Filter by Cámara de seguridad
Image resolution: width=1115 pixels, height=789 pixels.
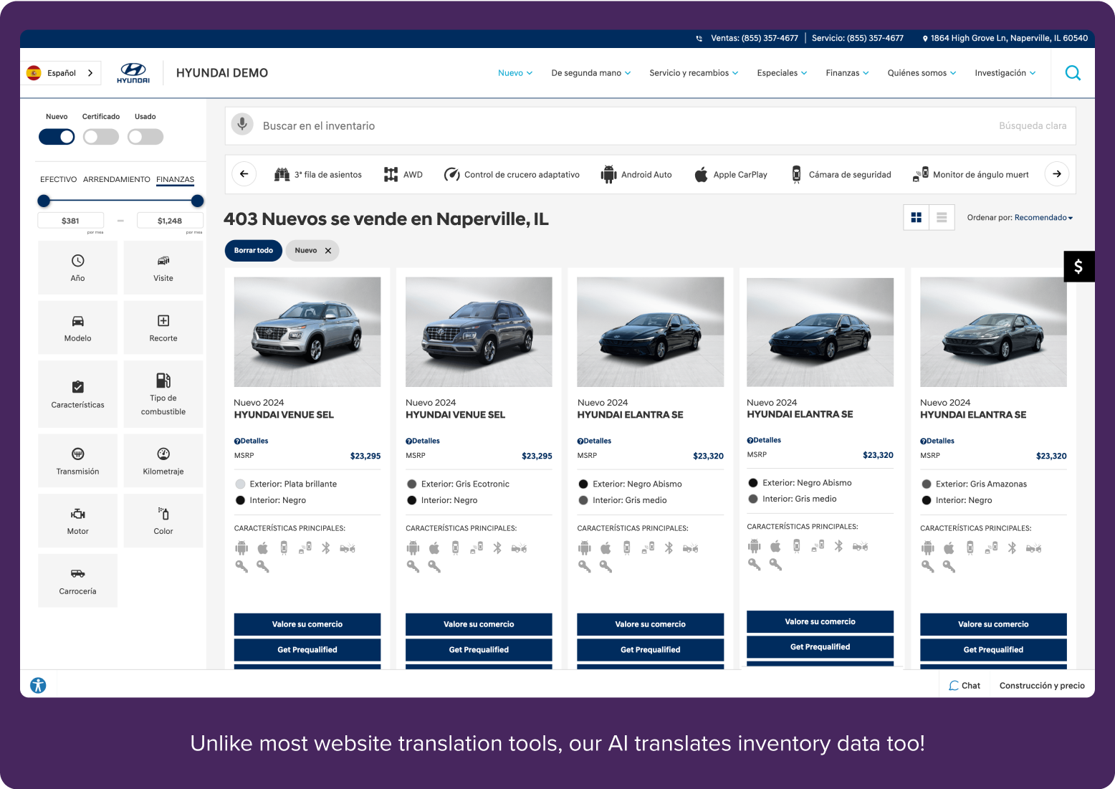click(x=841, y=174)
